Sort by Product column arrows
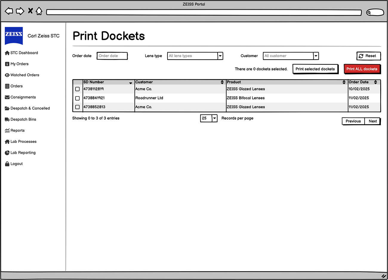The image size is (388, 280). point(344,82)
